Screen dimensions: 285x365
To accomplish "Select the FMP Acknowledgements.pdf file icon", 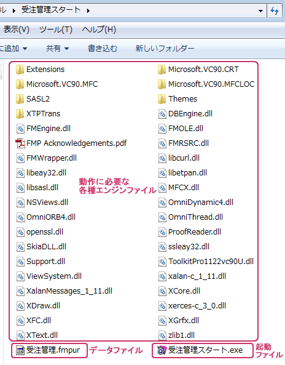I will (20, 143).
